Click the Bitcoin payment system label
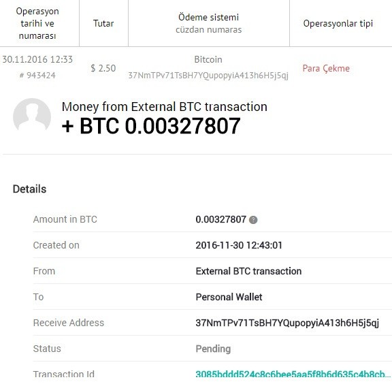 point(208,59)
